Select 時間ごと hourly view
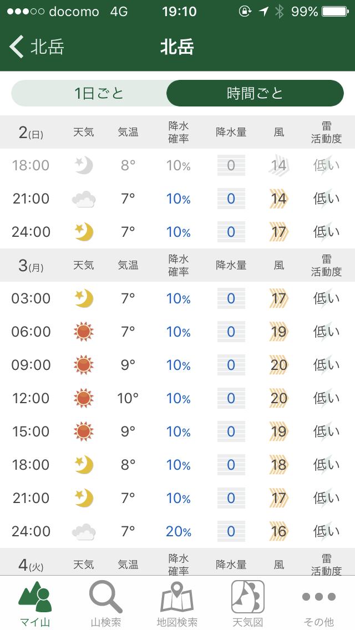 click(x=255, y=93)
